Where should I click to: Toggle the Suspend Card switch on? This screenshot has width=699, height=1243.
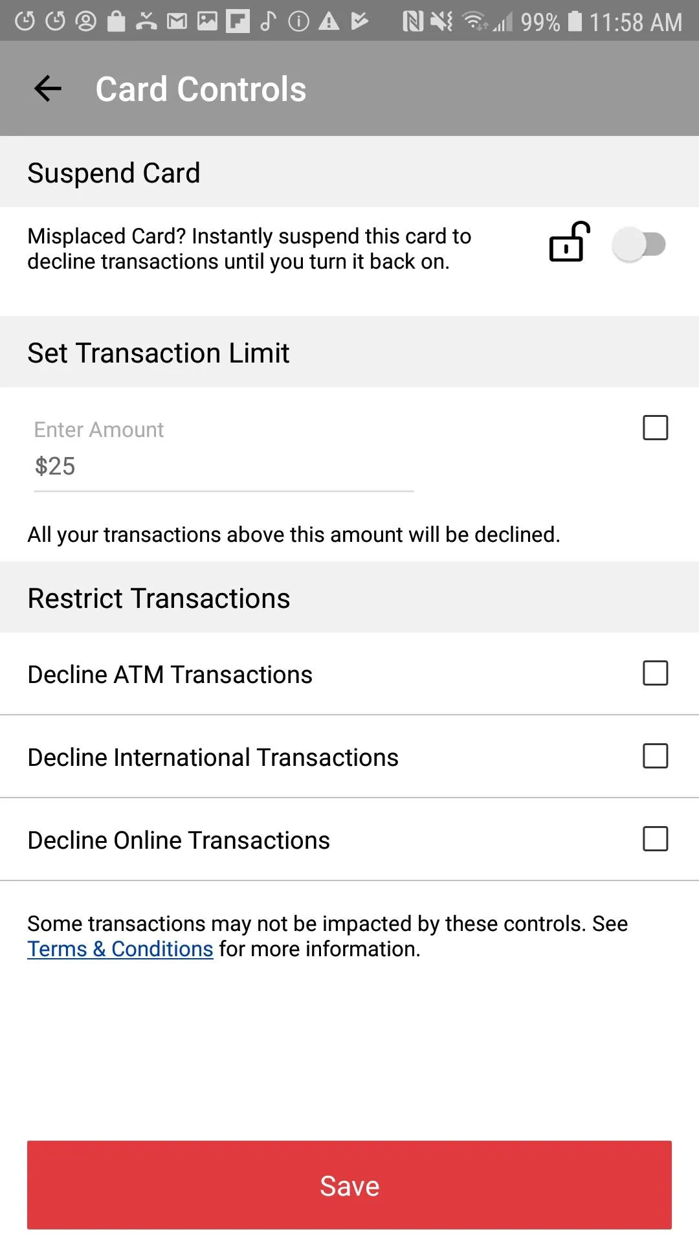click(639, 245)
